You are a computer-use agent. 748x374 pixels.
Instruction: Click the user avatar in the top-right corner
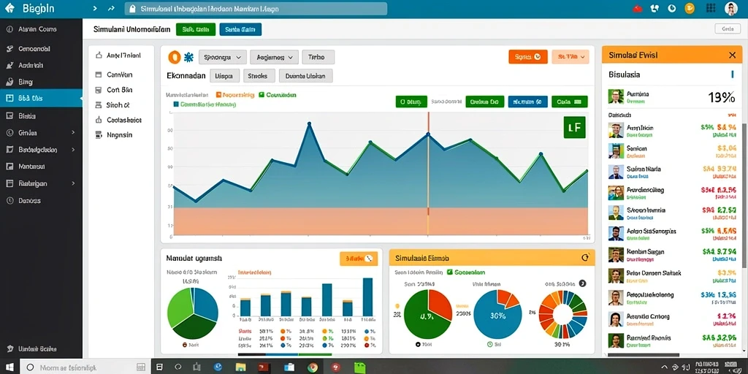[730, 8]
